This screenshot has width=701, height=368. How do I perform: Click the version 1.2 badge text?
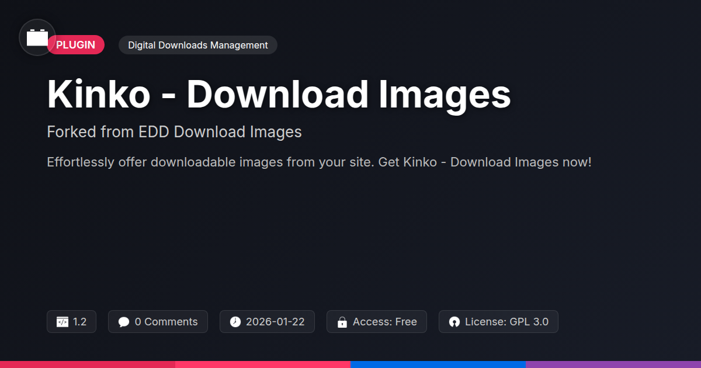coord(80,322)
